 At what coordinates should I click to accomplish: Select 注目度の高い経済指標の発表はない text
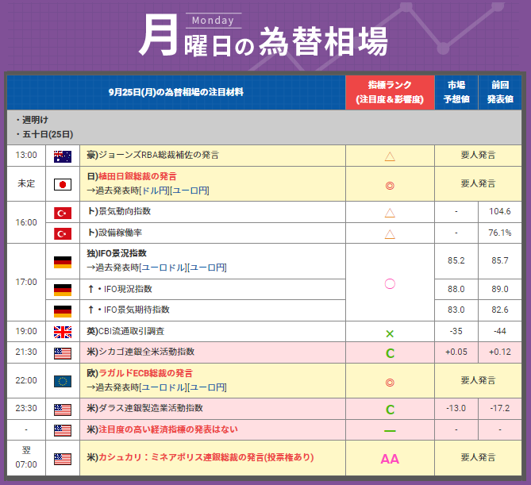[168, 429]
